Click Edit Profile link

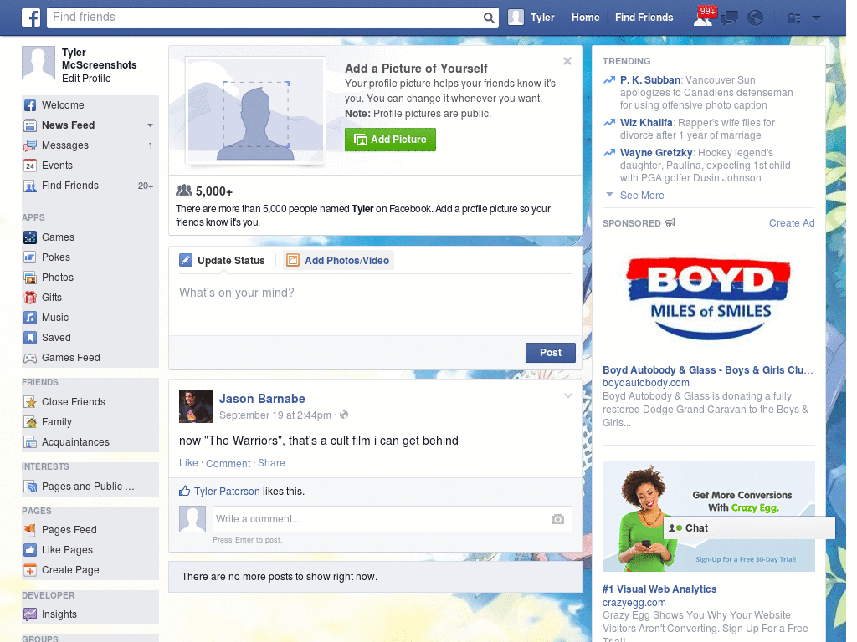click(86, 79)
